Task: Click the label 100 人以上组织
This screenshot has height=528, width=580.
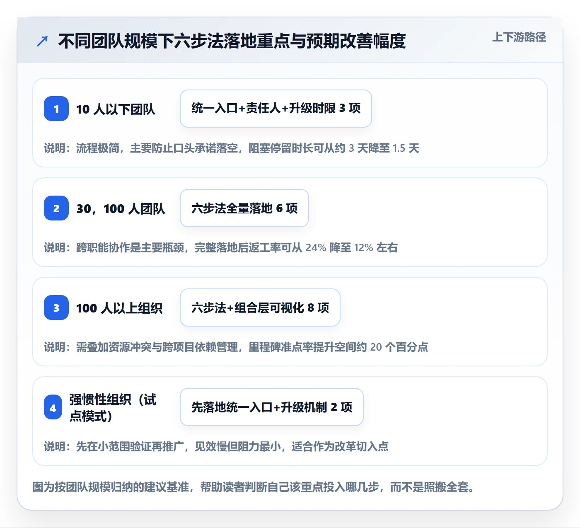Action: coord(119,308)
